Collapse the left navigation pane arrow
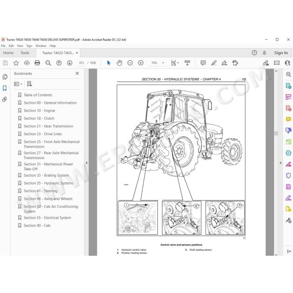Viewport: 293px width, 293px height. coord(86,163)
